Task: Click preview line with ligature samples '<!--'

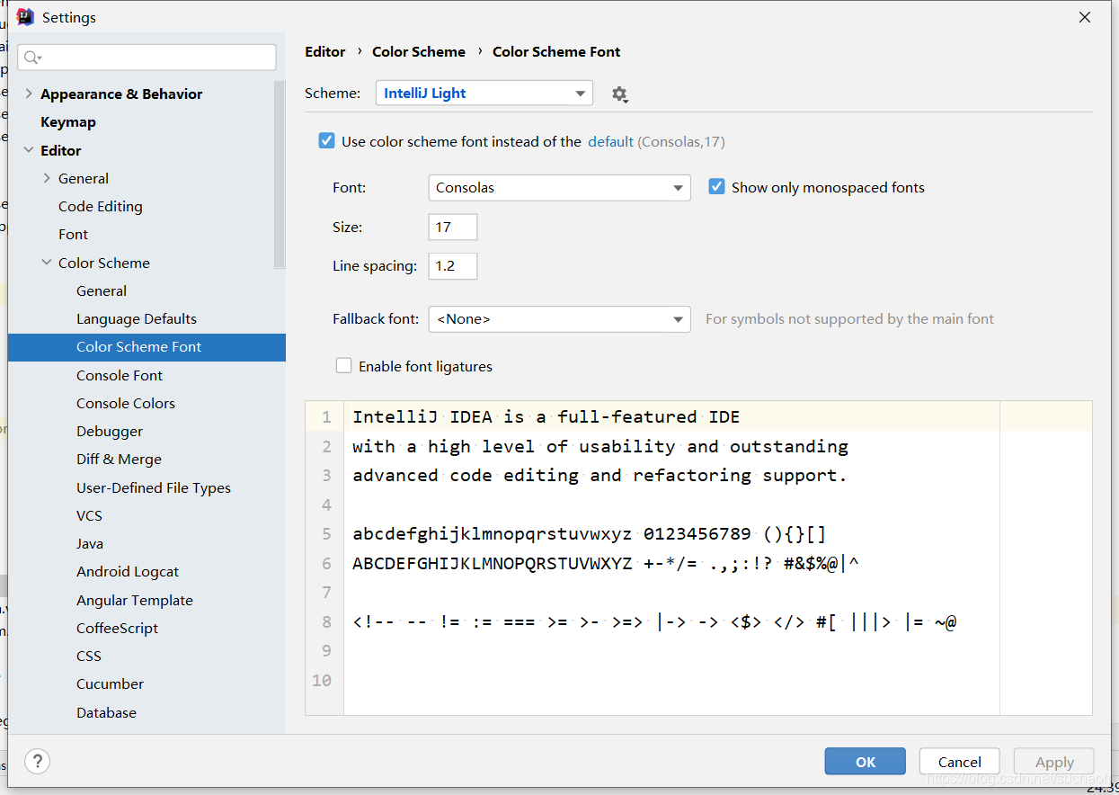Action: (654, 622)
